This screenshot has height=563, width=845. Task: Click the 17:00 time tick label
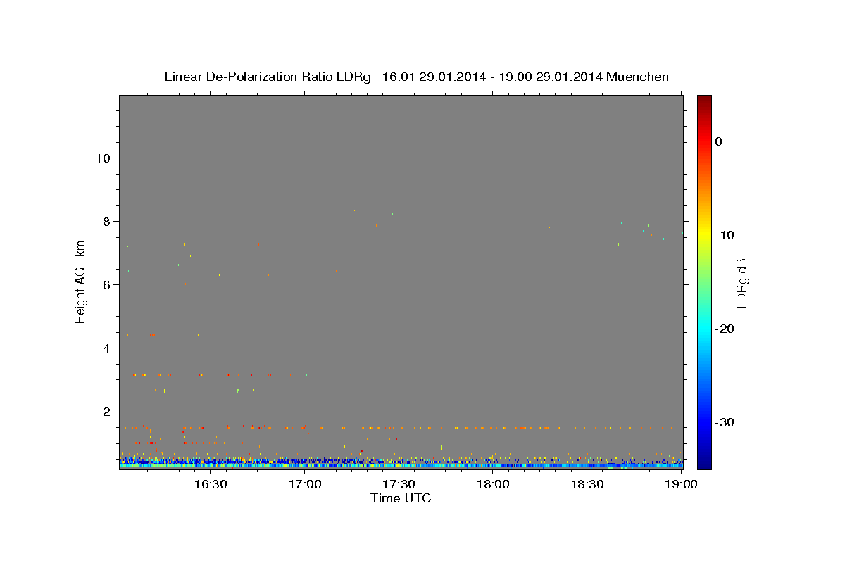coord(304,484)
